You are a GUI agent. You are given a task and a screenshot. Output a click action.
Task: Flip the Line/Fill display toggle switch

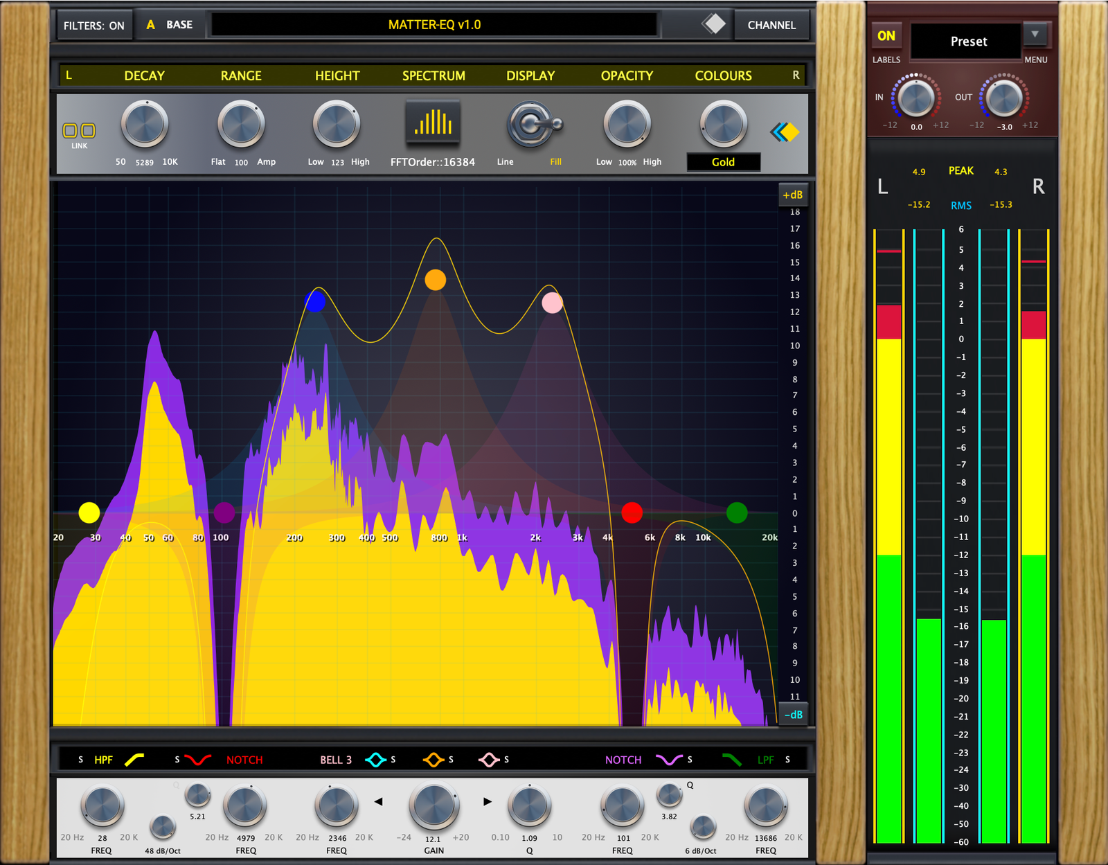pos(535,125)
